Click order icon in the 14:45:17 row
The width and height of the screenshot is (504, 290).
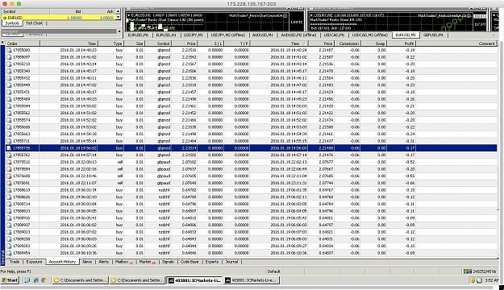(9, 71)
